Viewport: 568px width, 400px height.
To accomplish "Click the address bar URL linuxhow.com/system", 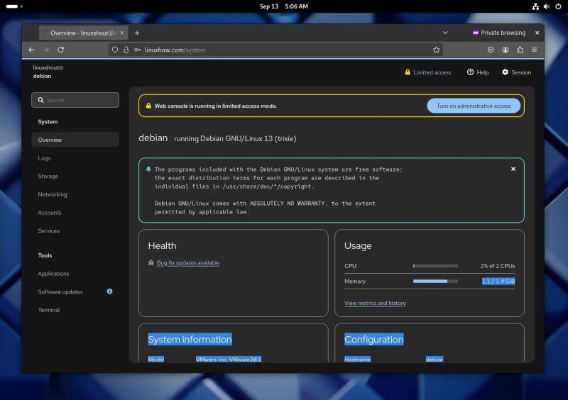I will pyautogui.click(x=175, y=50).
